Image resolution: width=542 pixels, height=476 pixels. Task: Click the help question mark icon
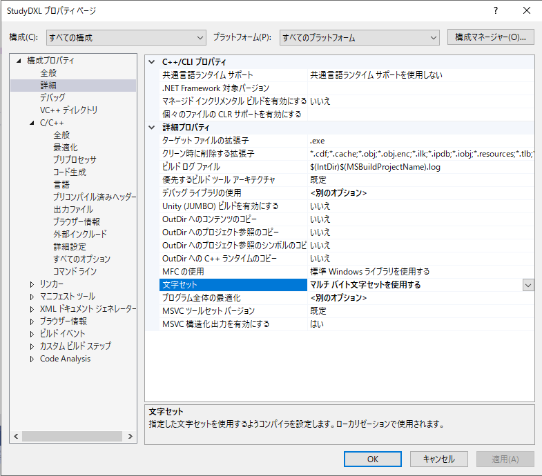[x=495, y=10]
